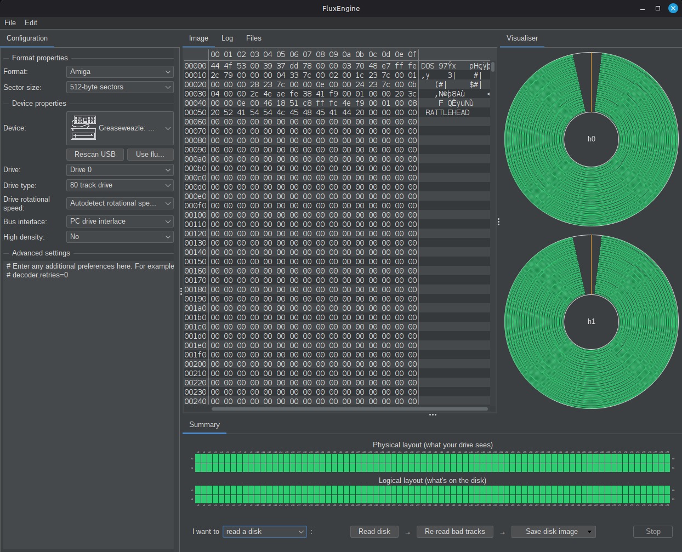
Task: Click the h1 disk visualiser center
Action: [591, 322]
